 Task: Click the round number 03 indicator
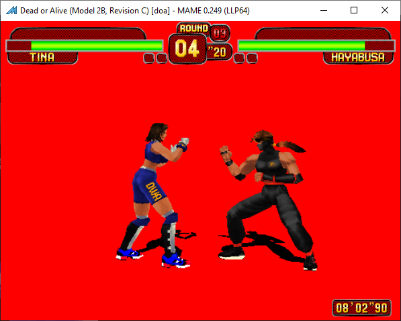(220, 33)
